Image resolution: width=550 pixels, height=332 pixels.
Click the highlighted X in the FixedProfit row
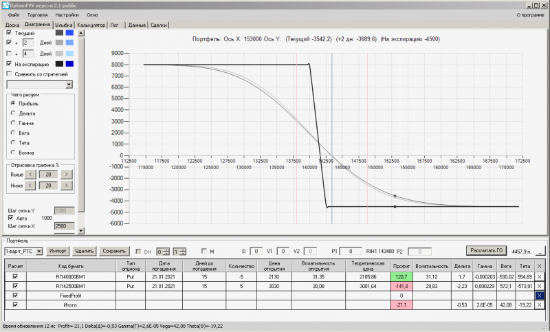click(x=540, y=296)
